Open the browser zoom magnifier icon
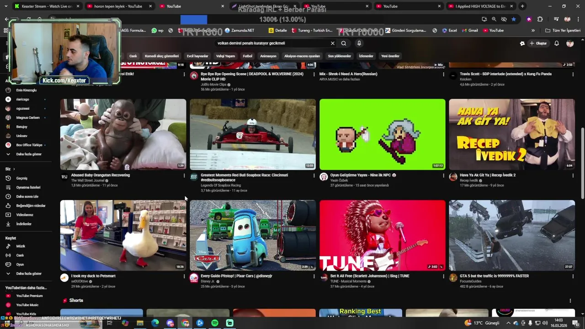Viewport: 585px width, 329px height. (x=494, y=19)
